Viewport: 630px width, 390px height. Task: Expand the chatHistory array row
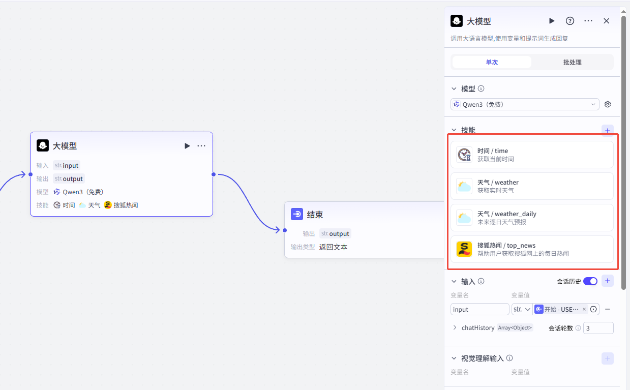coord(455,328)
